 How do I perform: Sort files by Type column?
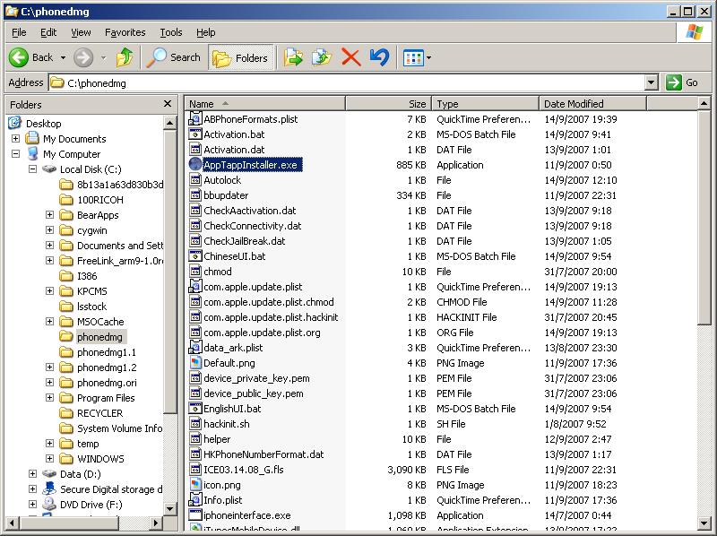[x=486, y=104]
